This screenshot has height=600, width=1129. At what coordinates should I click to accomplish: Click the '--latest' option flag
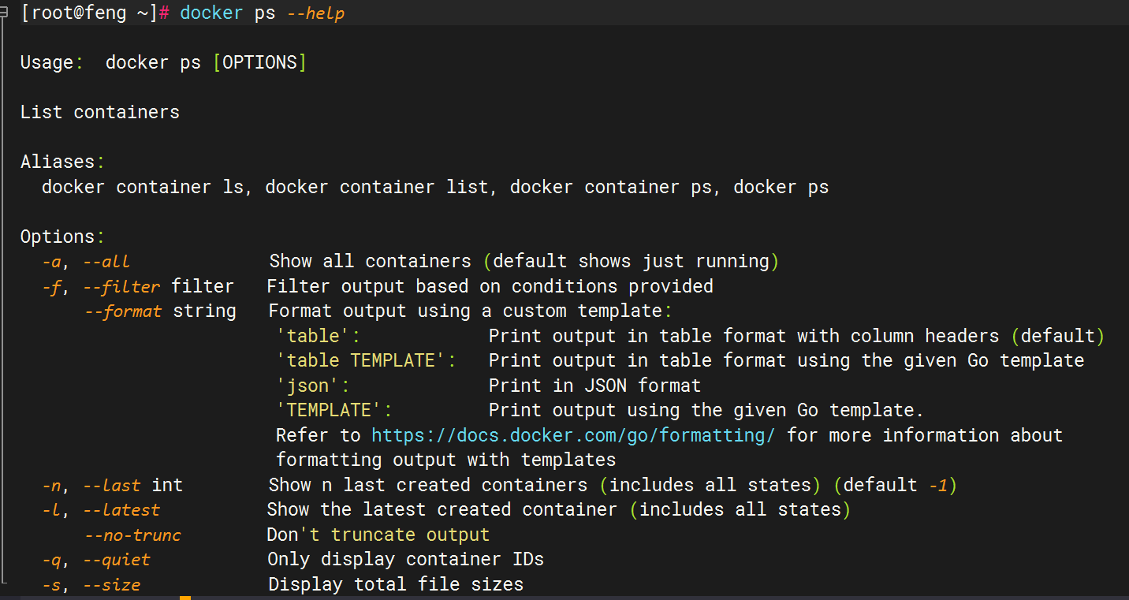[121, 509]
